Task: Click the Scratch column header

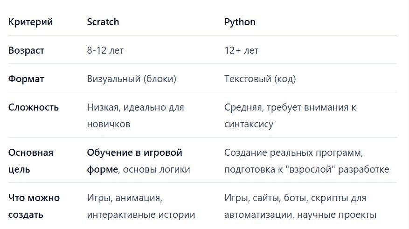Action: pos(103,22)
